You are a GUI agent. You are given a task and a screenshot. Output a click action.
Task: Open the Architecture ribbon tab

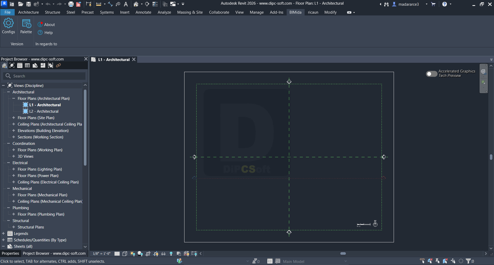tap(29, 12)
